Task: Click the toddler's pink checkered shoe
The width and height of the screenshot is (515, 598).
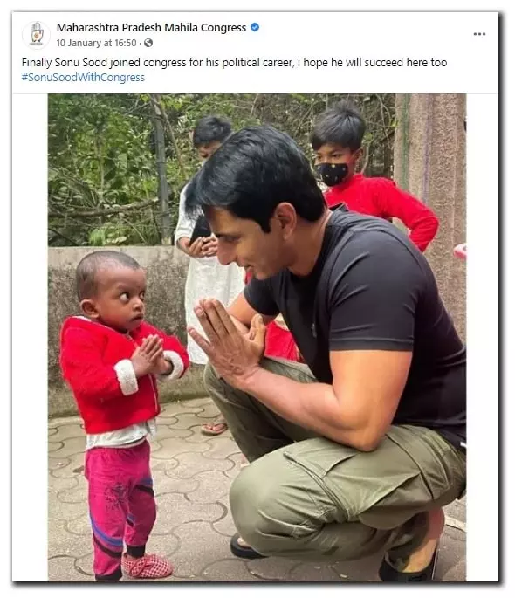Action: click(x=147, y=565)
